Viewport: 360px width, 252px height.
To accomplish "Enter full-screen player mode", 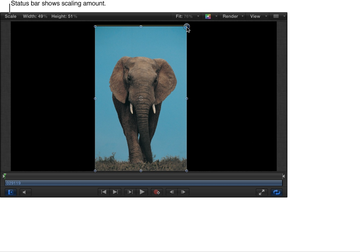I will tap(262, 192).
